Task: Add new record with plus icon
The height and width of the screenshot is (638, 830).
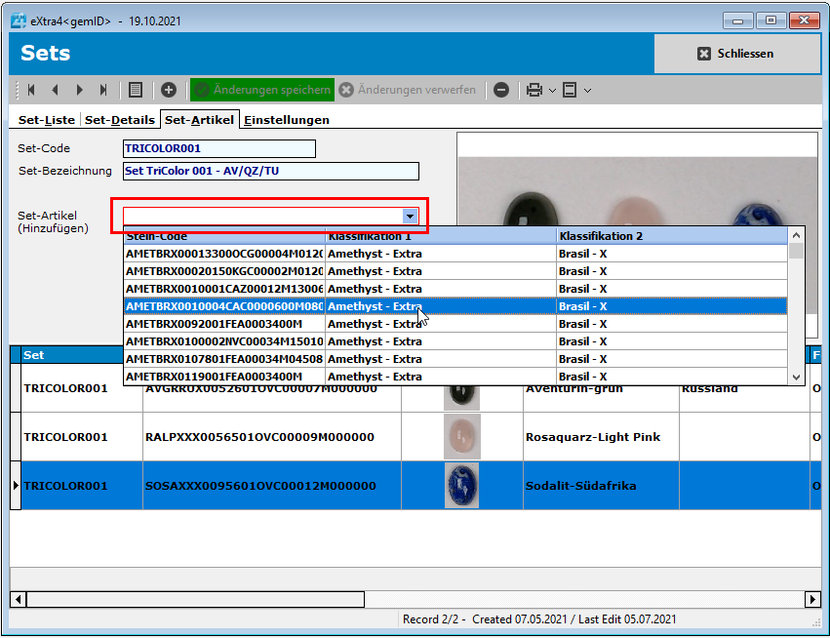Action: click(x=169, y=90)
